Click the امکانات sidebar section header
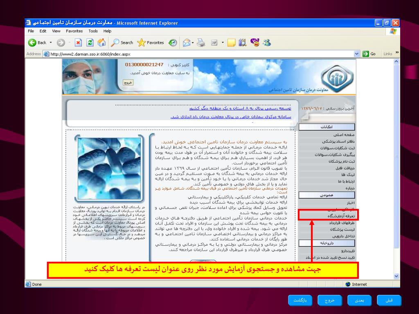Image resolution: width=419 pixels, height=314 pixels. pyautogui.click(x=327, y=127)
